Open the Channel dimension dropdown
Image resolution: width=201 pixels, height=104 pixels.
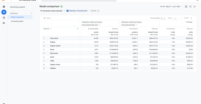(x=47, y=29)
